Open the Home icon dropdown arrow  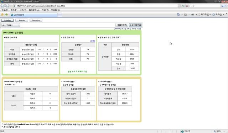(182, 15)
